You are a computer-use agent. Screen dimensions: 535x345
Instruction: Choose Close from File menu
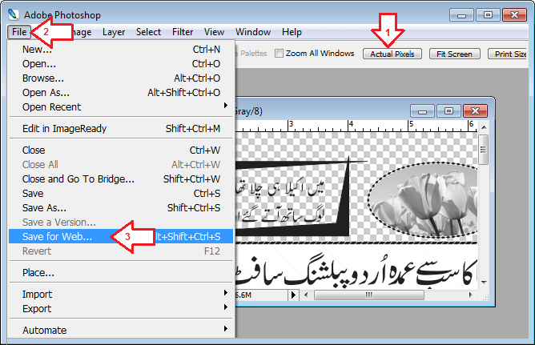click(121, 150)
